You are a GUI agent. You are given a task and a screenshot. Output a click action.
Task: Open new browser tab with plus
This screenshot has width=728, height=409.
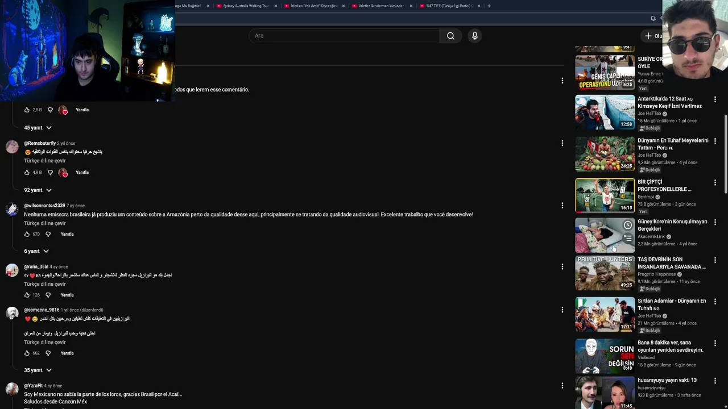click(x=489, y=6)
